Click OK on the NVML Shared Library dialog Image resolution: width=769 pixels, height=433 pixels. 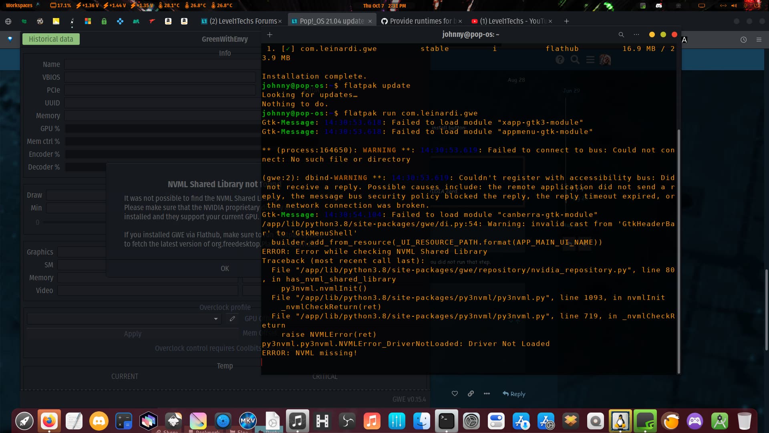coord(225,268)
